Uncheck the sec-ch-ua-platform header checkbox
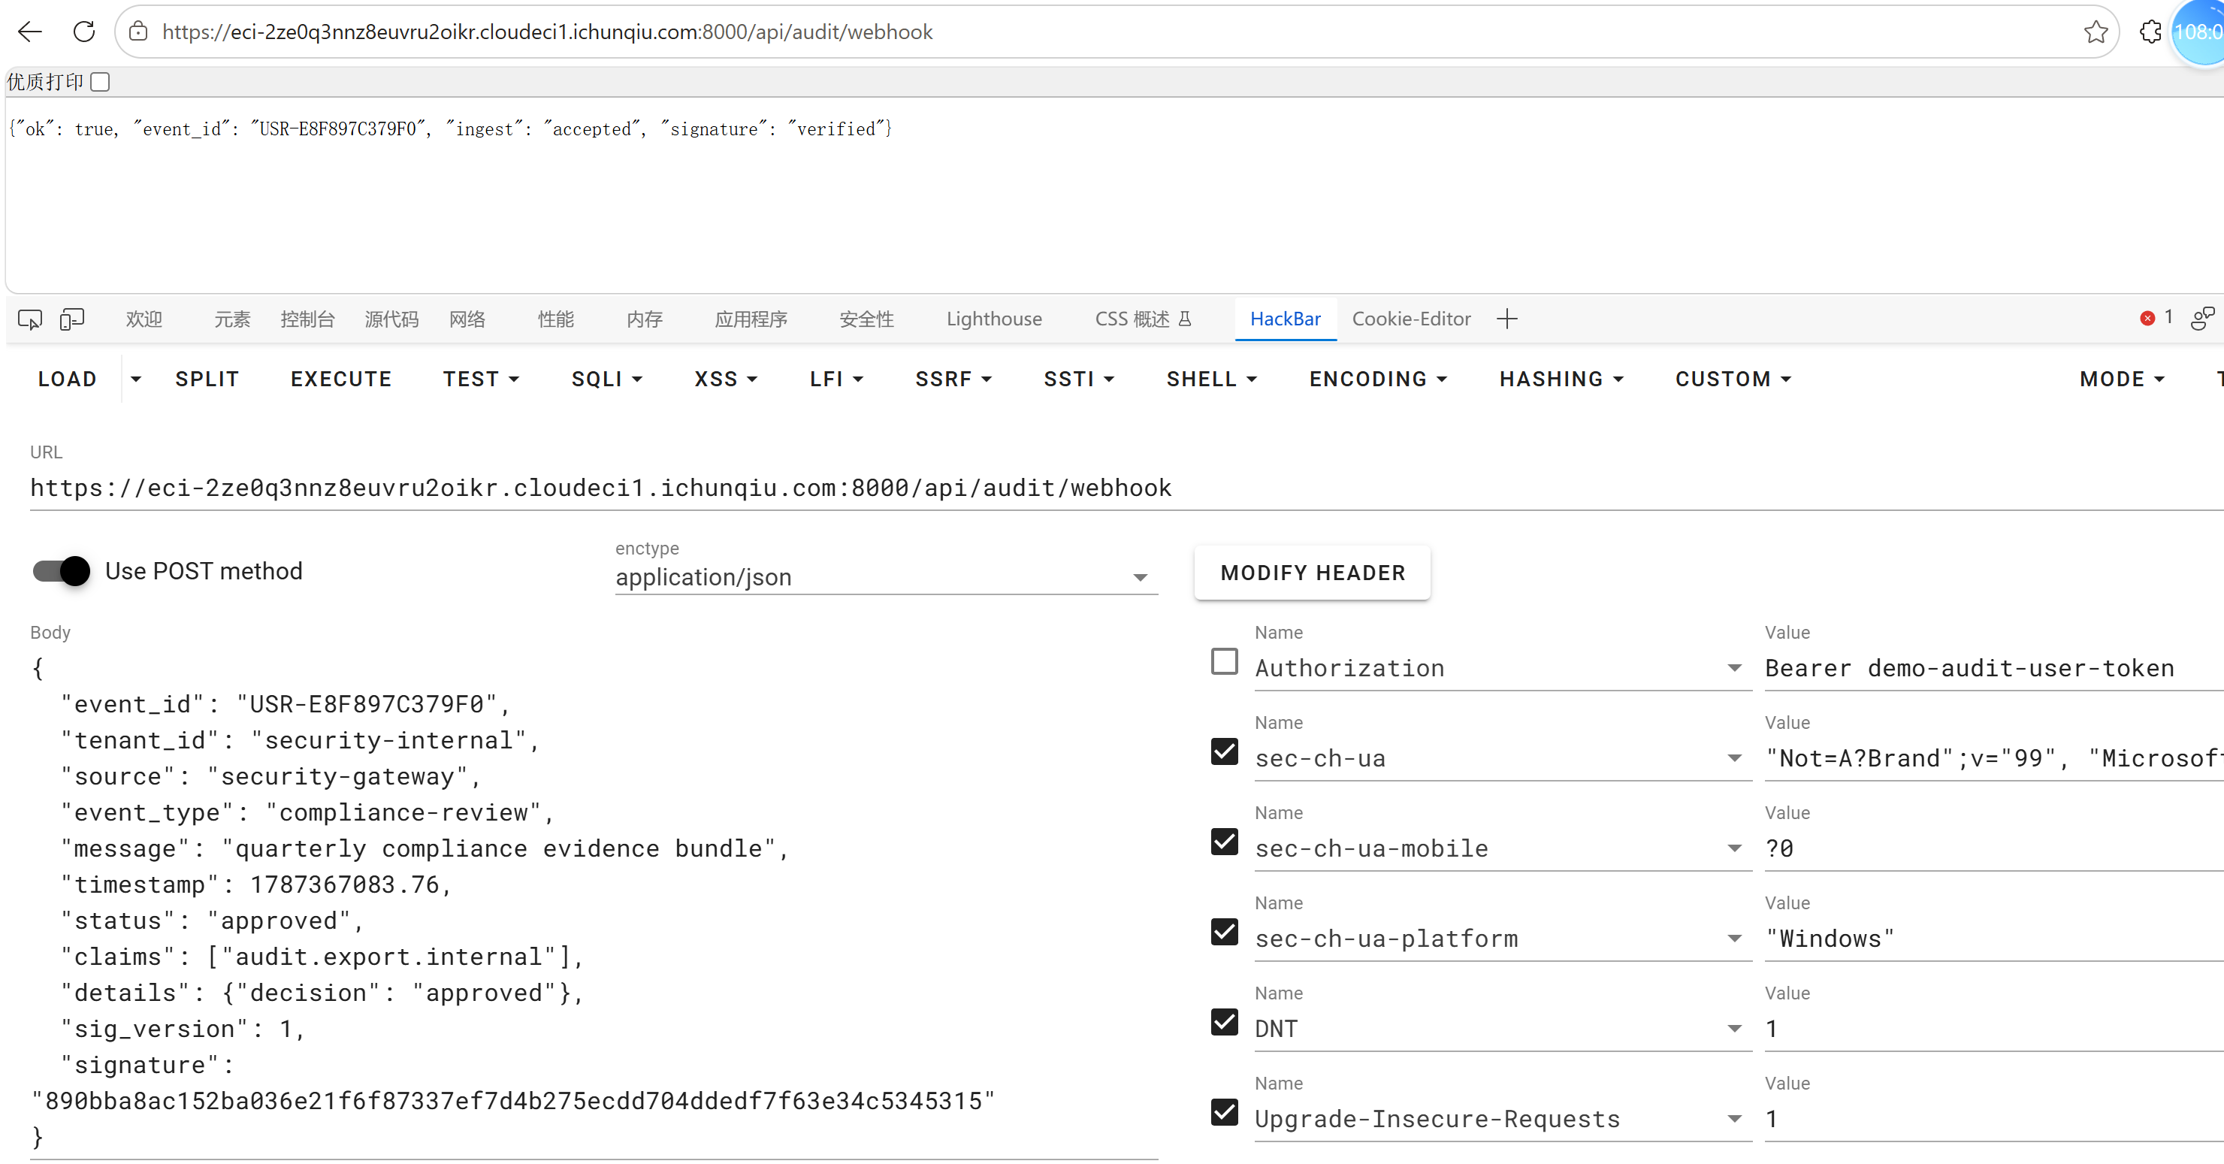 [x=1224, y=932]
